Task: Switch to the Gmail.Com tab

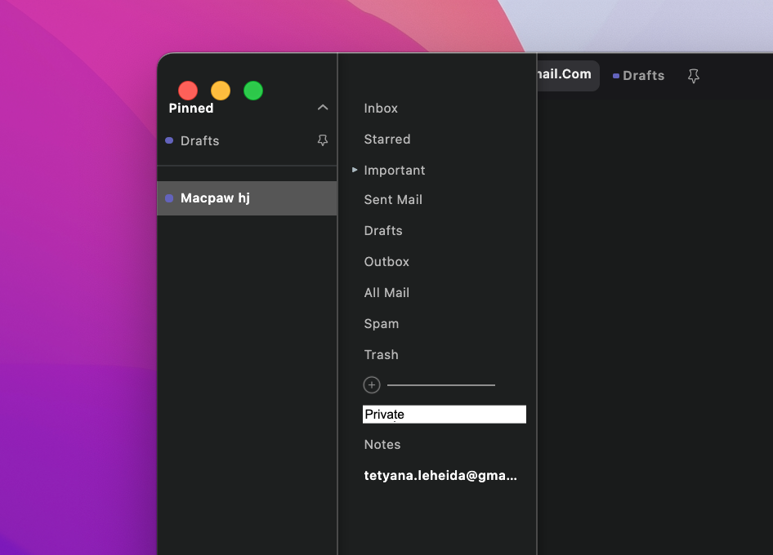Action: (x=565, y=75)
